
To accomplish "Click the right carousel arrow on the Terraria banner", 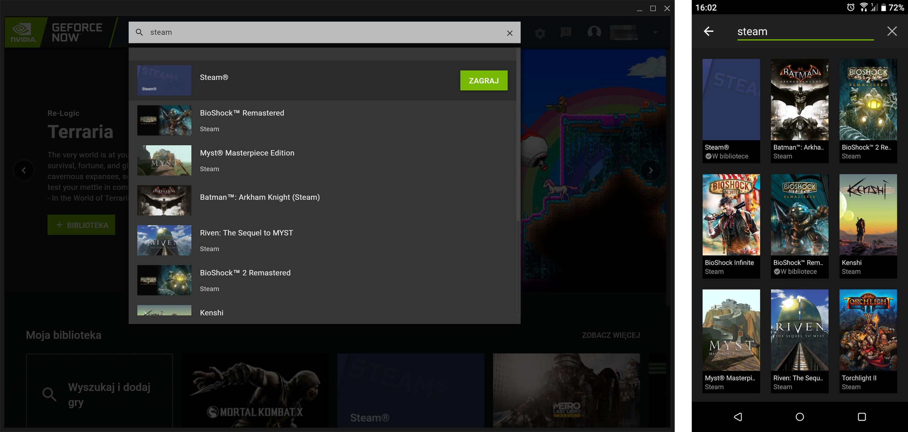I will [x=651, y=170].
